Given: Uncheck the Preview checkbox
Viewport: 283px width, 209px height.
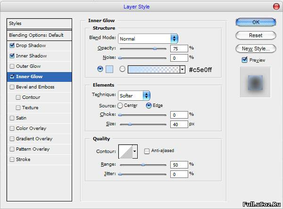Looking at the screenshot, I should (x=244, y=60).
